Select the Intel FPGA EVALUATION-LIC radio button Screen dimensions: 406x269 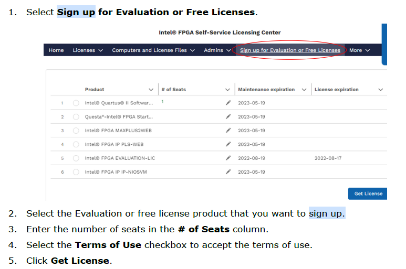[76, 158]
